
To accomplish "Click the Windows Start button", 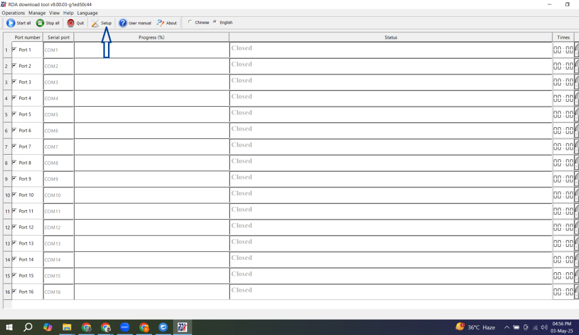I will (x=9, y=327).
